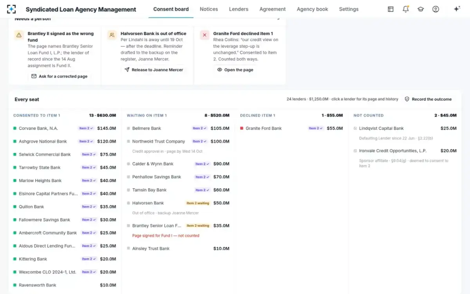Screen dimensions: 470x294
Task: Open the layout panel icon in header
Action: [390, 9]
